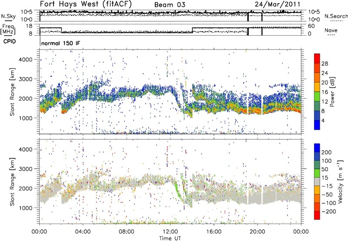Click '4000' tick on power panel axis
The width and height of the screenshot is (348, 241).
click(x=26, y=60)
